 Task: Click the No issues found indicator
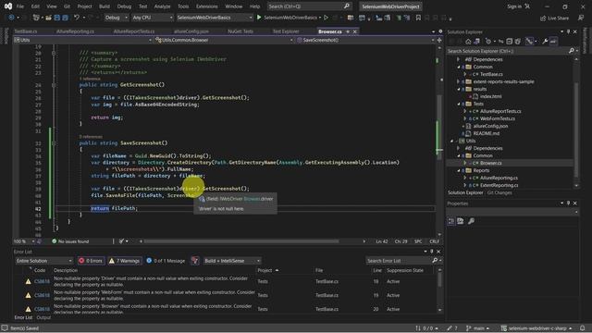(70, 241)
